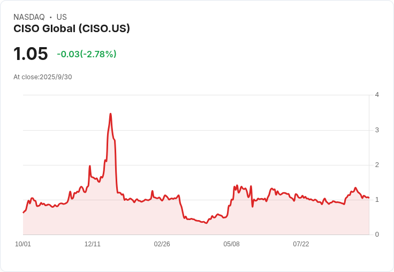Click the 1 price axis label
394x272 pixels.
coord(377,200)
